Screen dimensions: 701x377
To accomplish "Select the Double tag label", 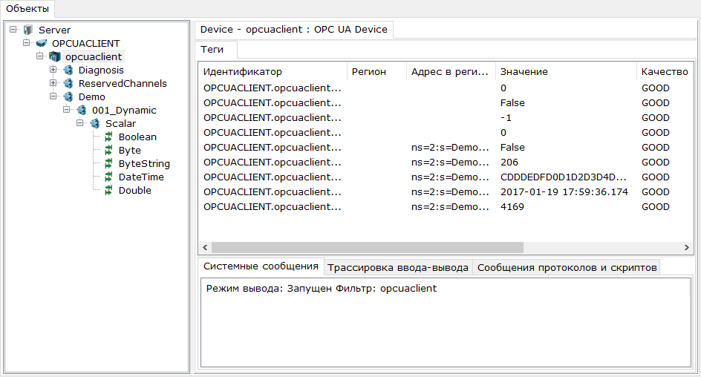I will (x=134, y=191).
